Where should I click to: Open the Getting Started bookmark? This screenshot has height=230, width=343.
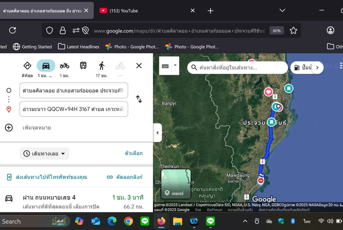(x=32, y=47)
